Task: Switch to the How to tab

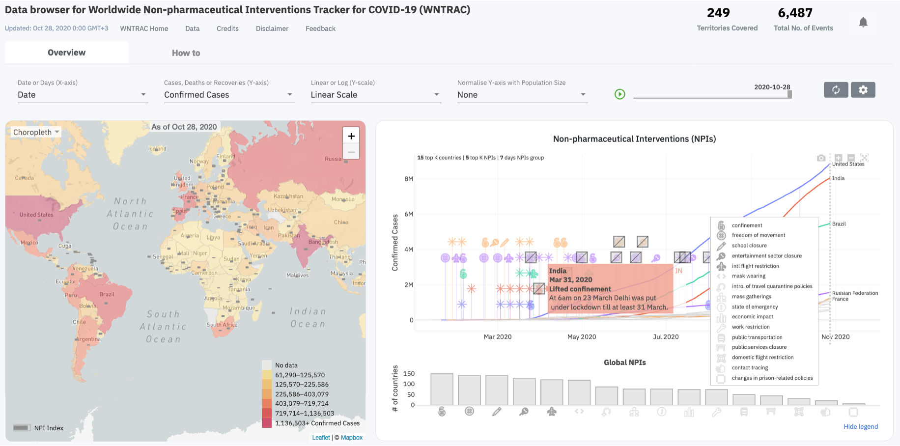Action: point(186,53)
